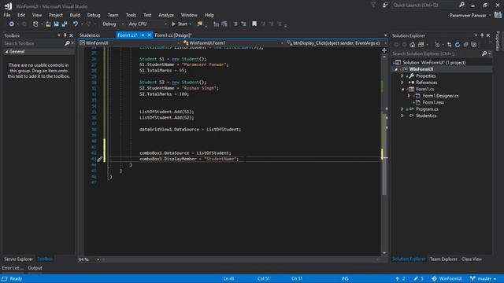The height and width of the screenshot is (283, 504).
Task: Switch to the Team Explorer tab
Action: tap(443, 259)
